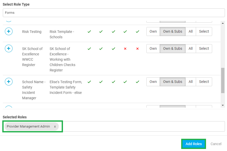The image size is (227, 151).
Task: Click first green checkmark in Risk Testing row
Action: 89,31
